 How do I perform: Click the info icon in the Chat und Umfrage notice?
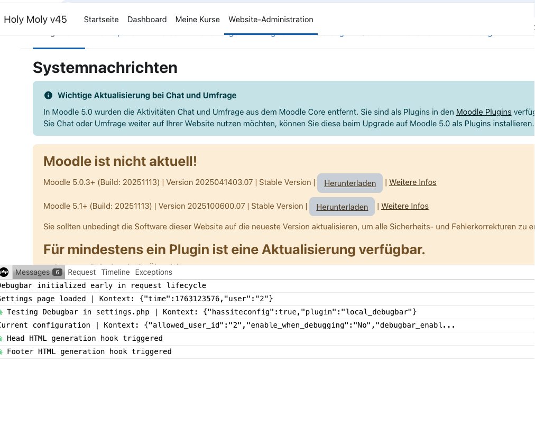pyautogui.click(x=48, y=96)
